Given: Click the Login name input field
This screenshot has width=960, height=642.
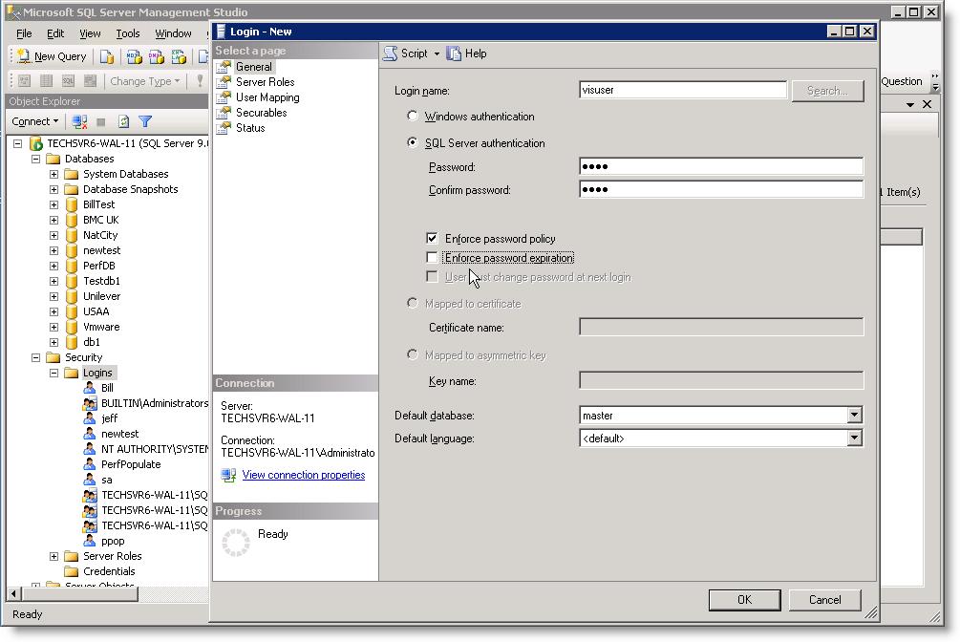Looking at the screenshot, I should coord(683,90).
